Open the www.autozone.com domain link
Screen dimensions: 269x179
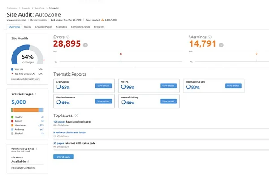17,20
